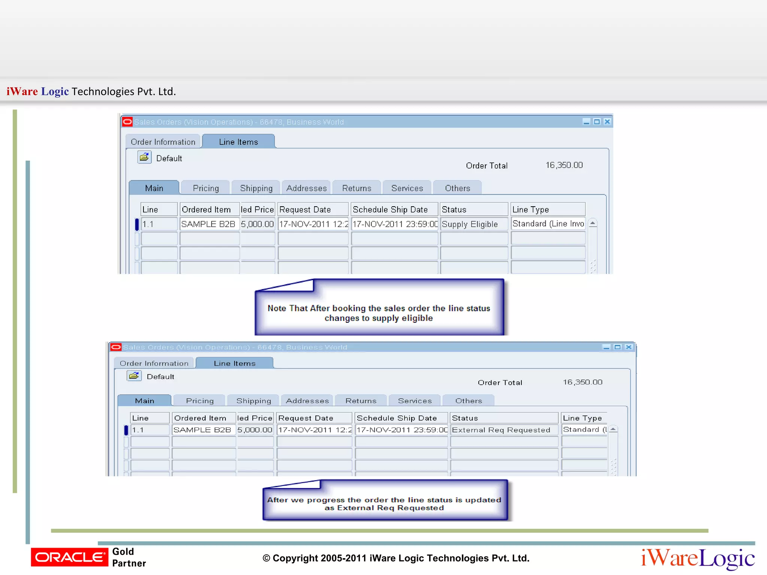Viewport: 767px width, 575px height.
Task: Select Line Items tab in upper window
Action: pos(239,142)
